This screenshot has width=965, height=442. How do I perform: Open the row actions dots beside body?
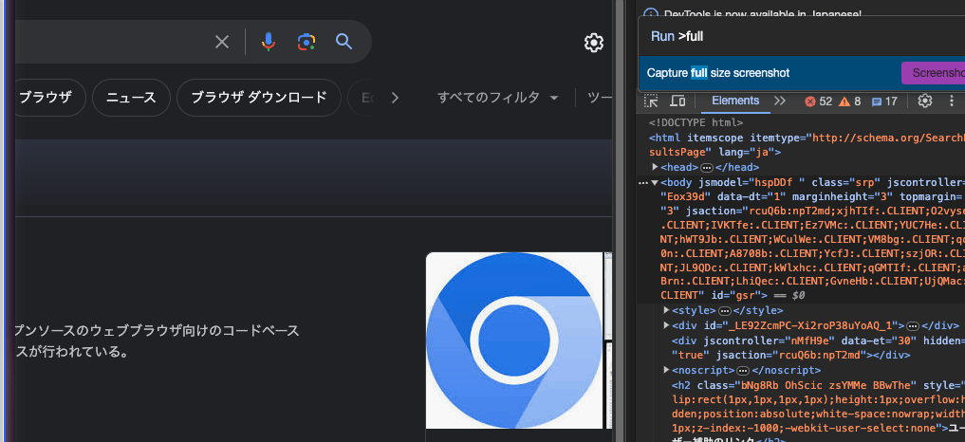642,183
